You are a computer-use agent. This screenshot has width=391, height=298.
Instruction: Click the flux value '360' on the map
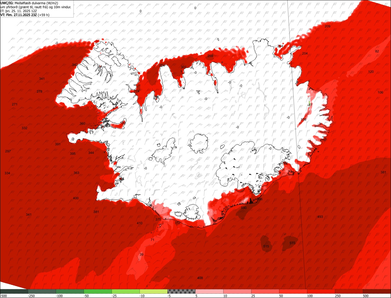(x=82, y=123)
